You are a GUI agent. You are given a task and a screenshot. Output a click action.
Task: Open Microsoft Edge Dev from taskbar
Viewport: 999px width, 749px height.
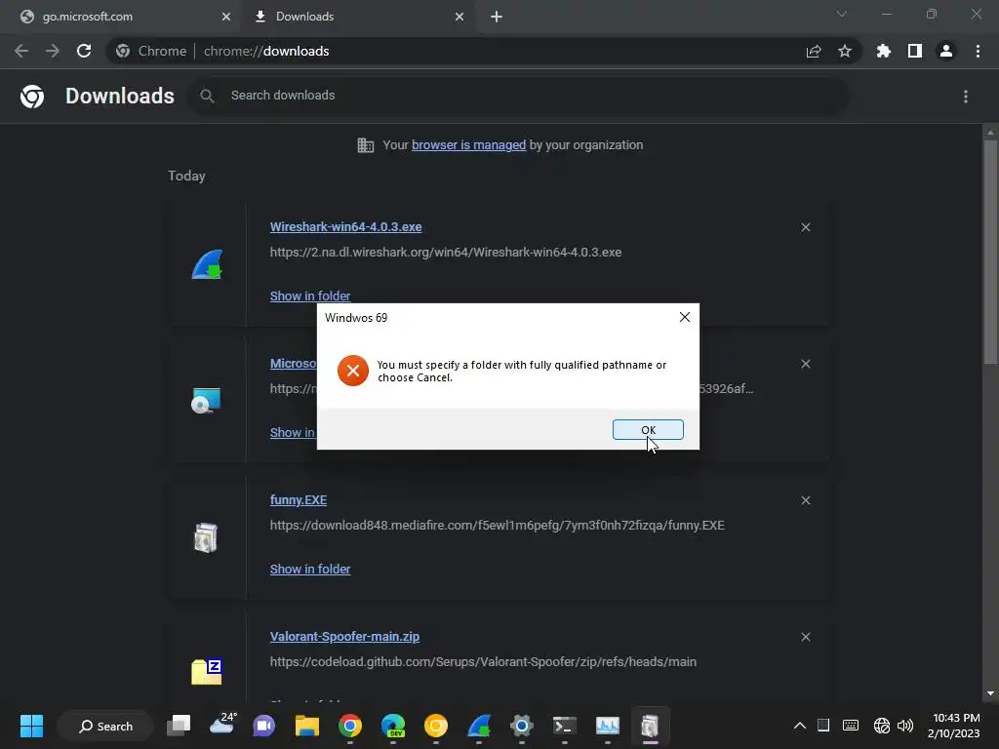click(393, 726)
